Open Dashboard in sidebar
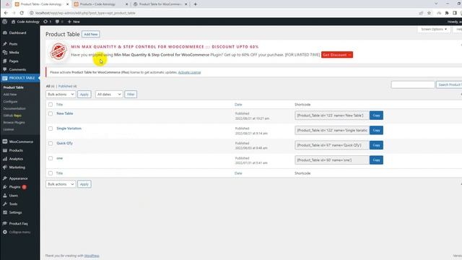 17,32
